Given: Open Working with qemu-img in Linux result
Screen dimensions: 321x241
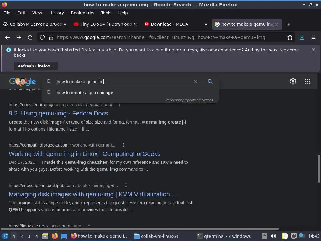Looking at the screenshot, I should click(85, 154).
